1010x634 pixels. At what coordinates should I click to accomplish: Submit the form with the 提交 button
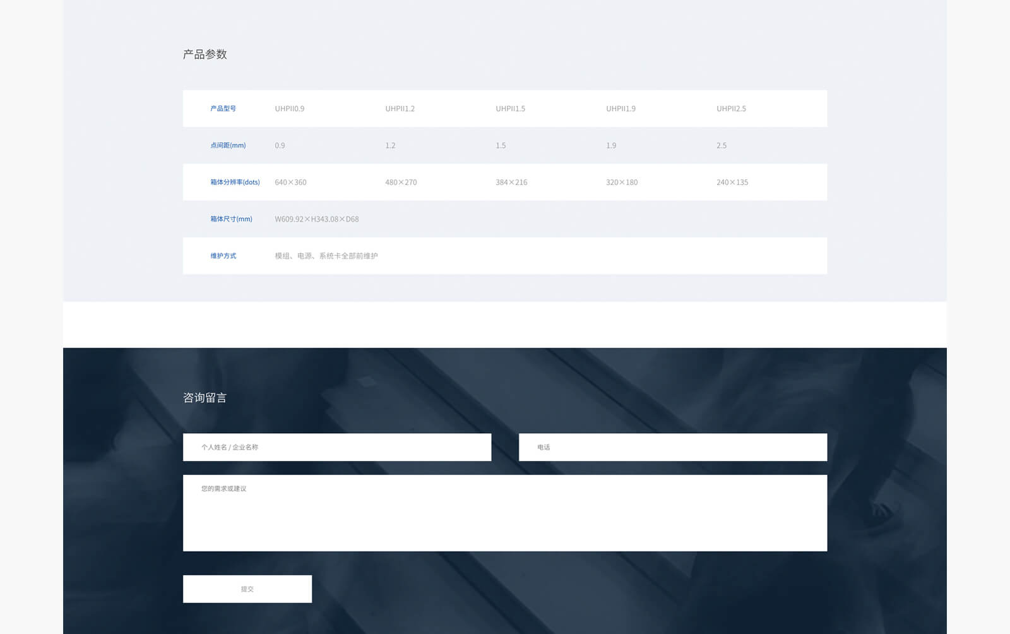pos(247,589)
